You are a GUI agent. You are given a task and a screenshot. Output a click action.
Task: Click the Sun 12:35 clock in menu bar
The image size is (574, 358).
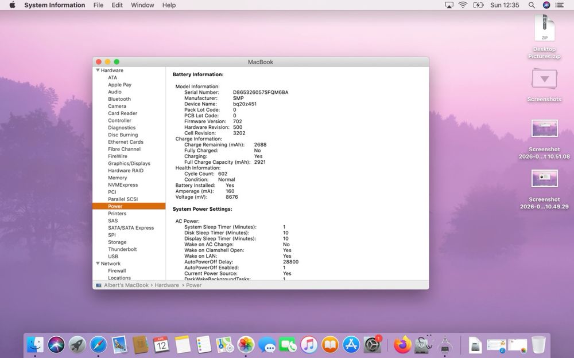tap(505, 5)
